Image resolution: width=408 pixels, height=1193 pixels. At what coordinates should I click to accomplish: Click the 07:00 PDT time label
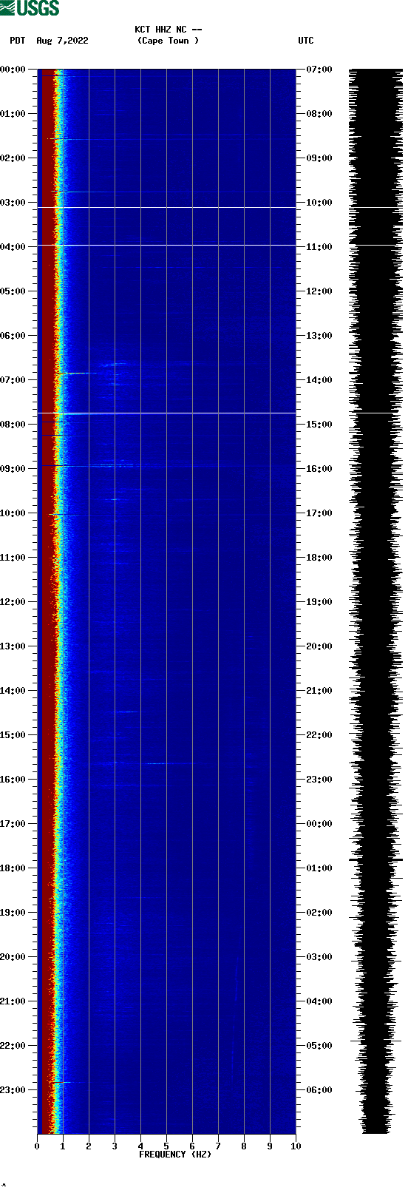pyautogui.click(x=13, y=380)
